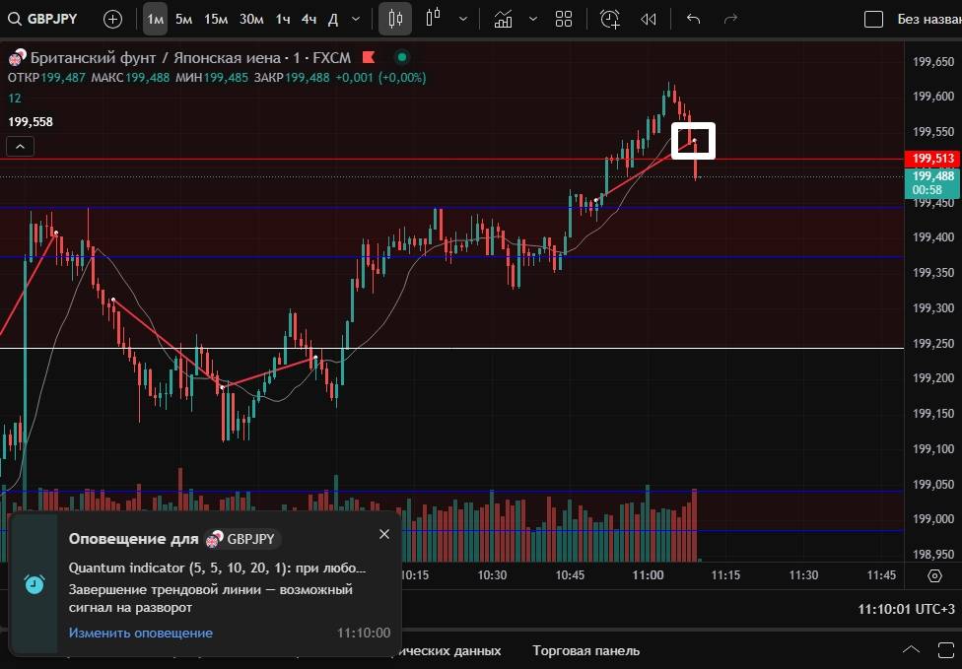This screenshot has width=962, height=669.
Task: Open the layout selection square icon
Action: pos(873,19)
